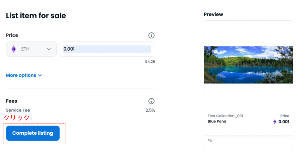Click the arrow next to More options

pyautogui.click(x=40, y=76)
